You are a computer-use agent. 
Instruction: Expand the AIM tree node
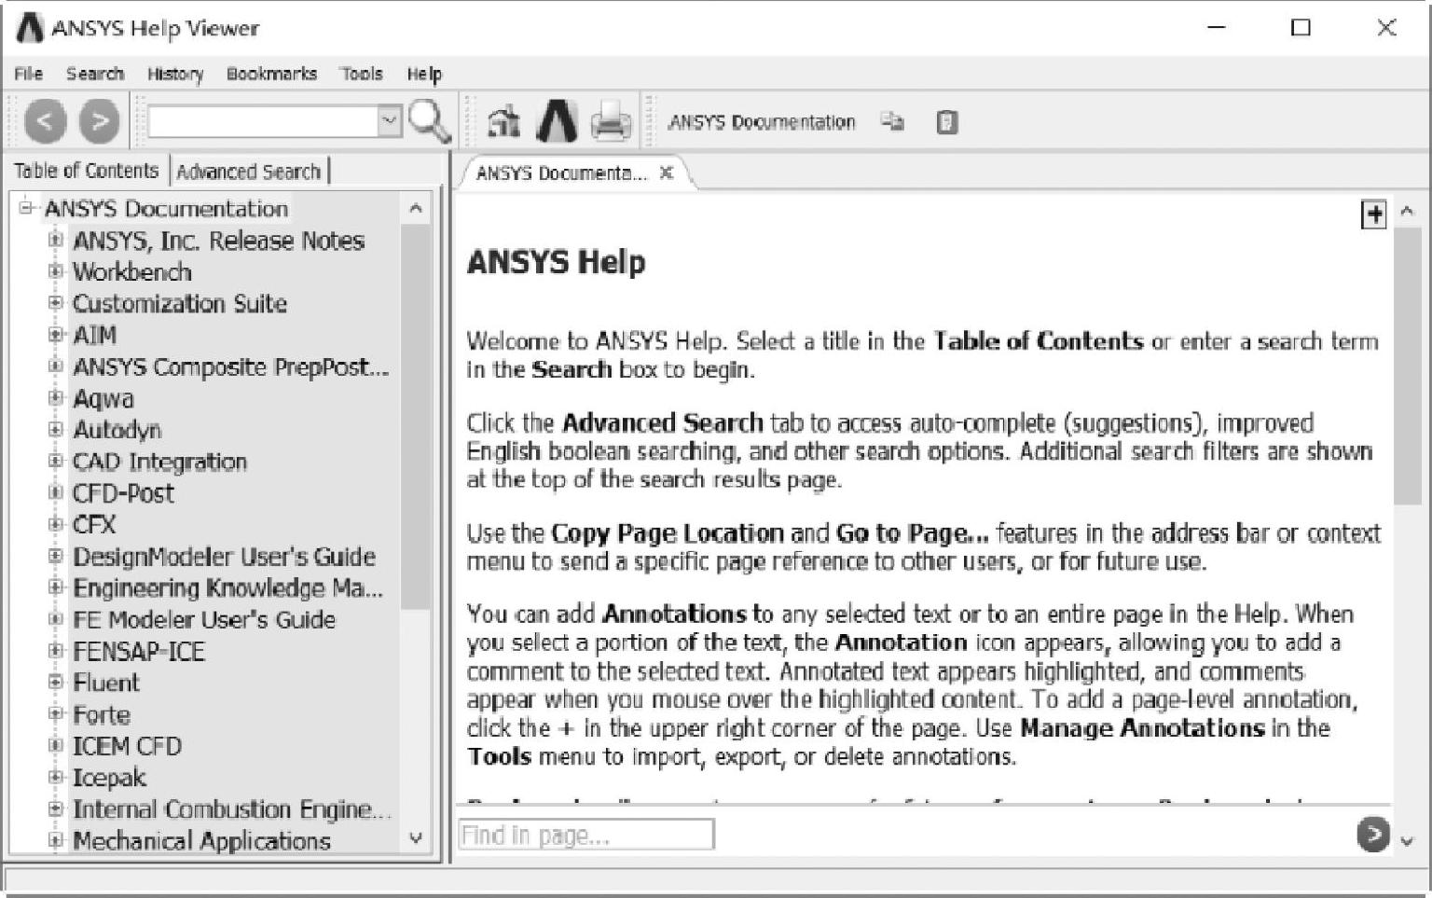click(x=55, y=335)
